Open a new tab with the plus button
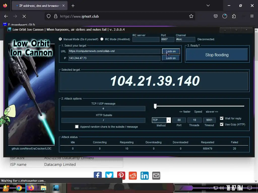 73,6
